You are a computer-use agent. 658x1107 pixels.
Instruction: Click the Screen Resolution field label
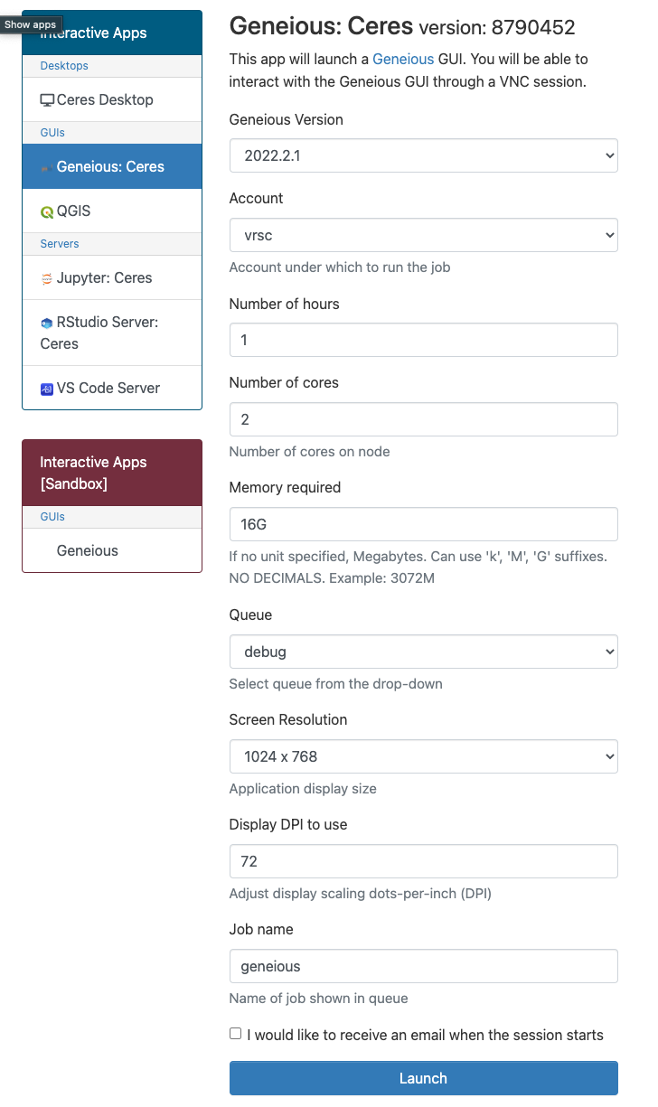point(288,719)
